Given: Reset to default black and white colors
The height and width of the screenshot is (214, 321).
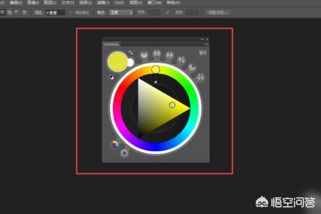Looking at the screenshot, I should 111,77.
